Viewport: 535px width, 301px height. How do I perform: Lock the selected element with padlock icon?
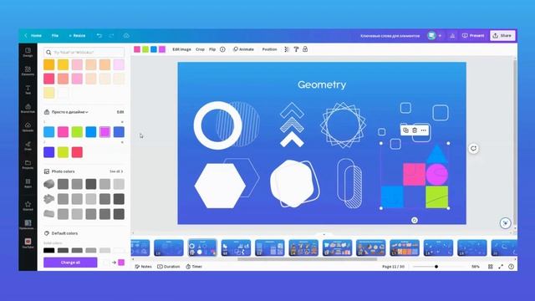click(x=305, y=49)
